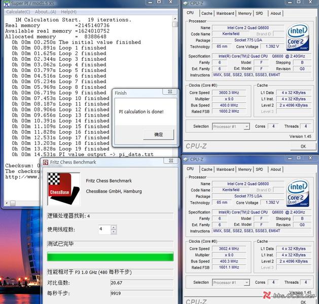
Task: Switch to Cache tab in top CPU-Z
Action: 207,13
